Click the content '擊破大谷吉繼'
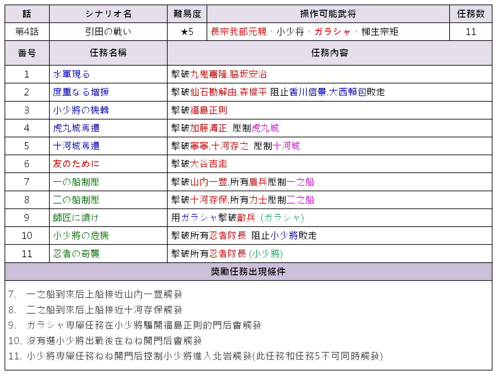This screenshot has height=375, width=497. point(199,164)
